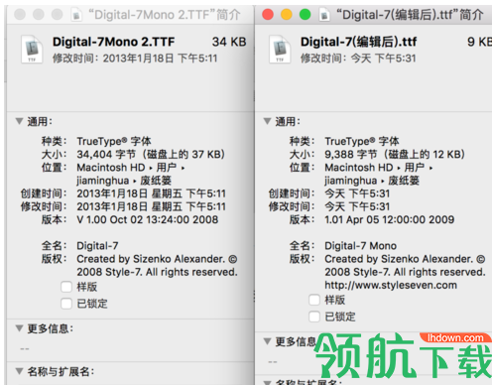Collapse 更多信息 section in Digital-7(编辑后).ttf window
The height and width of the screenshot is (385, 492).
268,341
